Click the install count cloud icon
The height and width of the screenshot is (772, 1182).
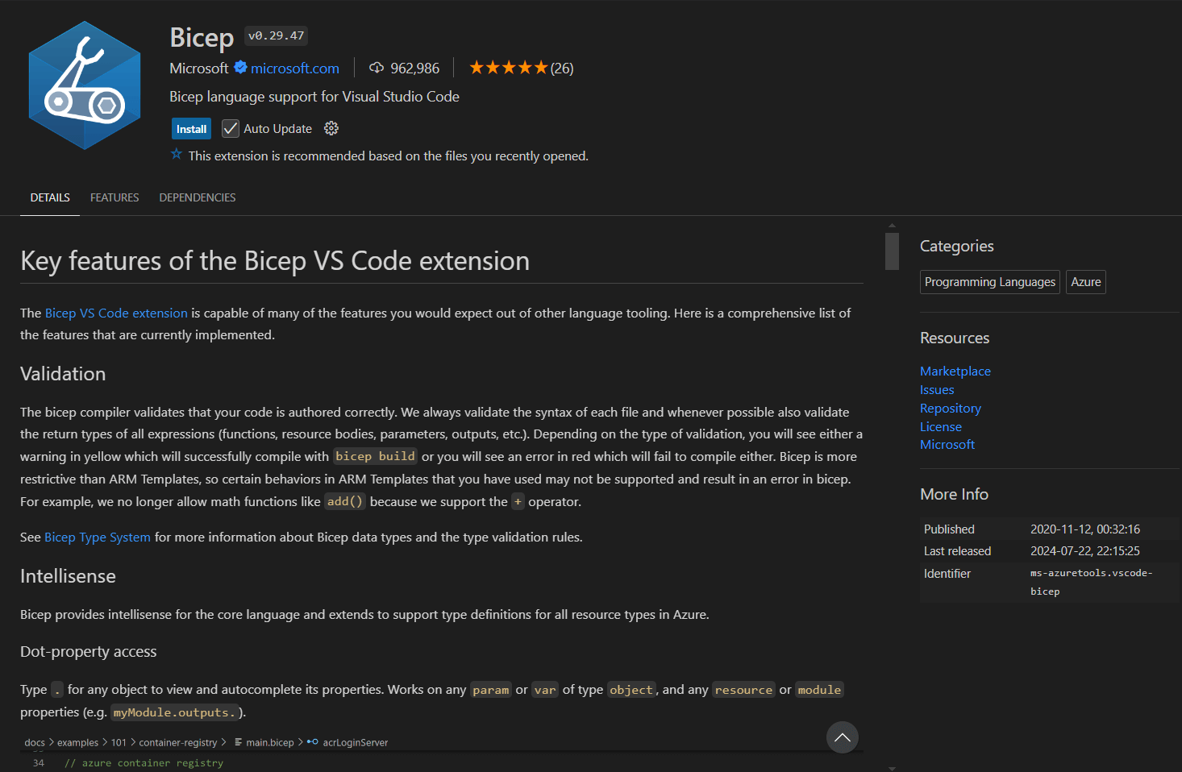pyautogui.click(x=377, y=68)
